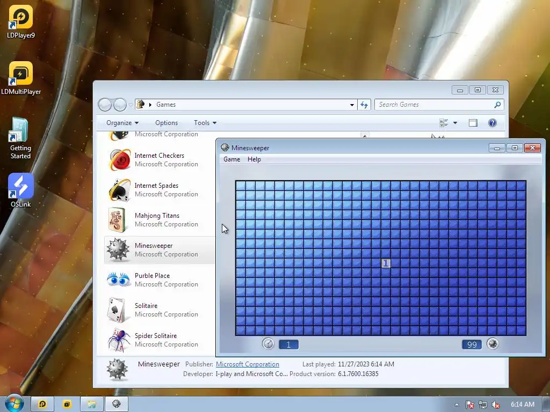Viewport: 550px width, 412px height.
Task: Open the Help icon in Games toolbar
Action: [x=493, y=123]
